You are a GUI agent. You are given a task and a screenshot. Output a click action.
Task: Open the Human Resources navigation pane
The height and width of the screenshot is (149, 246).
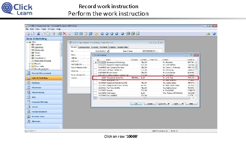(x=44, y=112)
